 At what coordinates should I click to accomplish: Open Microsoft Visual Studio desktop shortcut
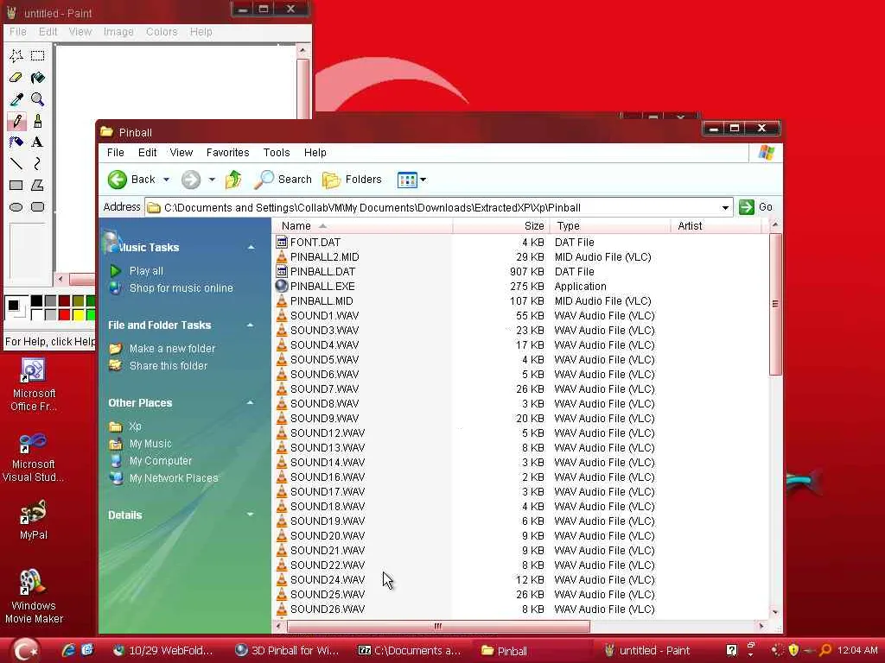pos(34,457)
